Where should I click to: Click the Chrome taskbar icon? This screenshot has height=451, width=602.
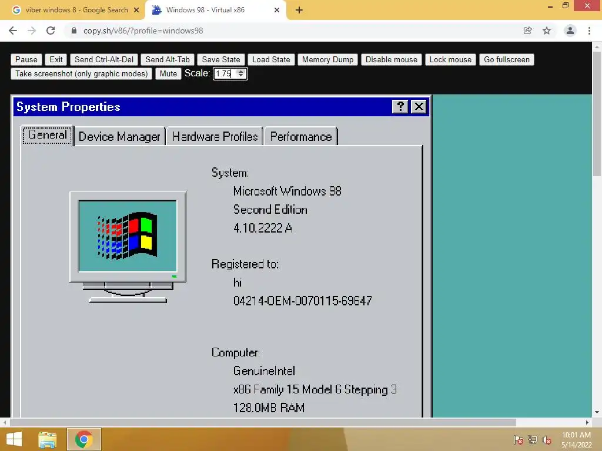click(x=84, y=439)
